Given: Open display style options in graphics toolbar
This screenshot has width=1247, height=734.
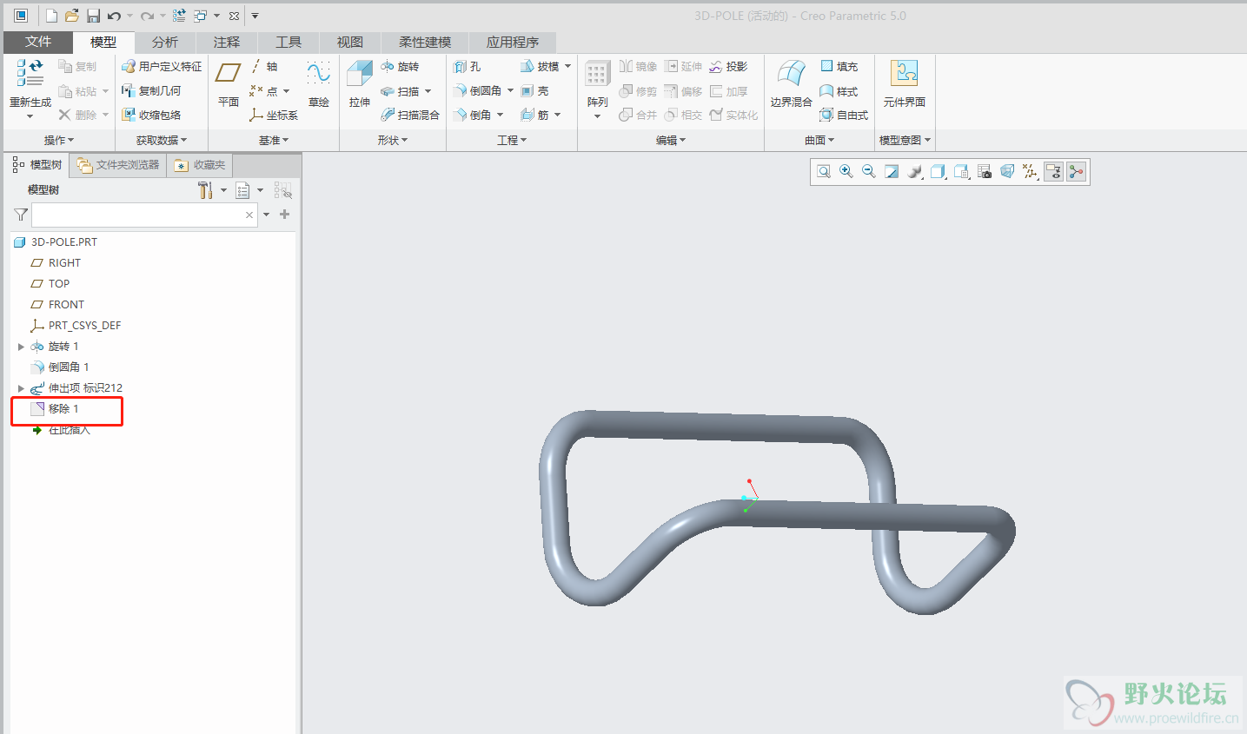Looking at the screenshot, I should 938,172.
